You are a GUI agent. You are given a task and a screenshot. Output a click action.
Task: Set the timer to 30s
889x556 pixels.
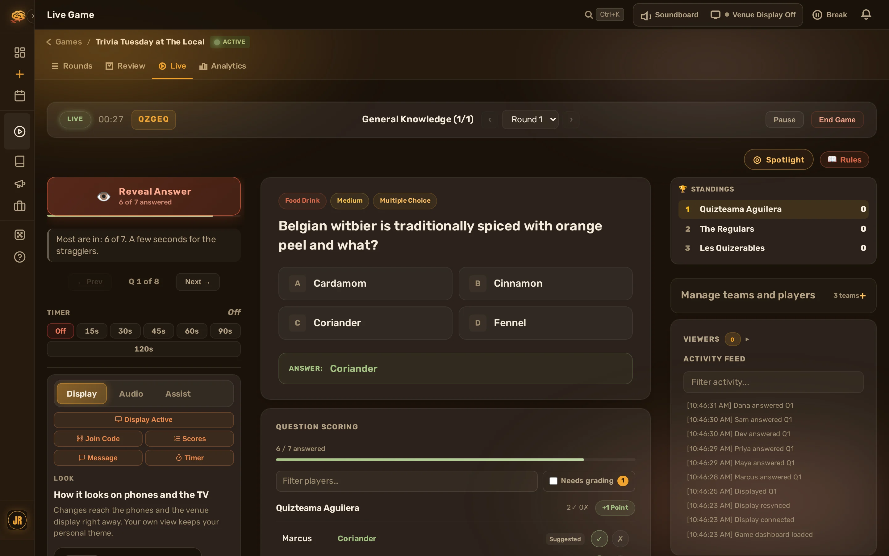point(125,331)
